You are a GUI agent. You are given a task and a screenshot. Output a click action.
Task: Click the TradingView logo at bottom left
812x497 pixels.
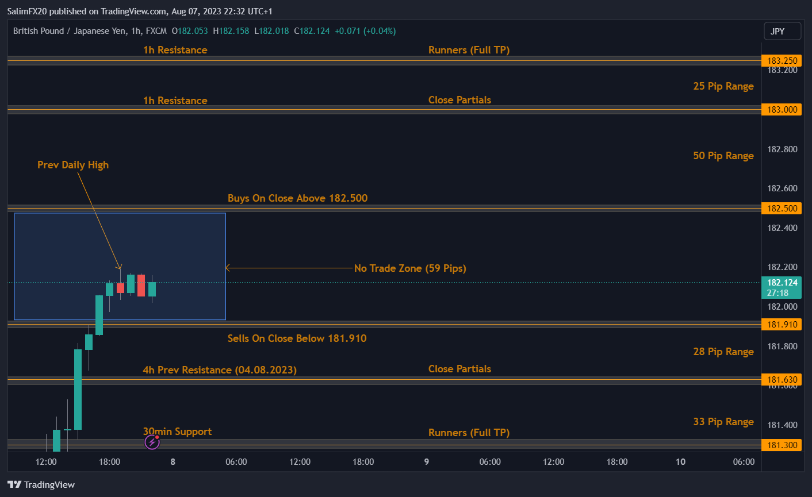tap(41, 484)
